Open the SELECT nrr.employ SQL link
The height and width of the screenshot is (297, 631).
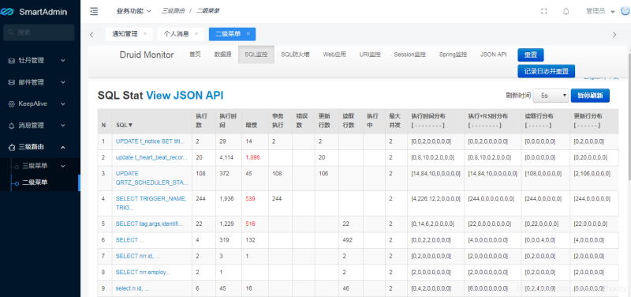(x=143, y=272)
